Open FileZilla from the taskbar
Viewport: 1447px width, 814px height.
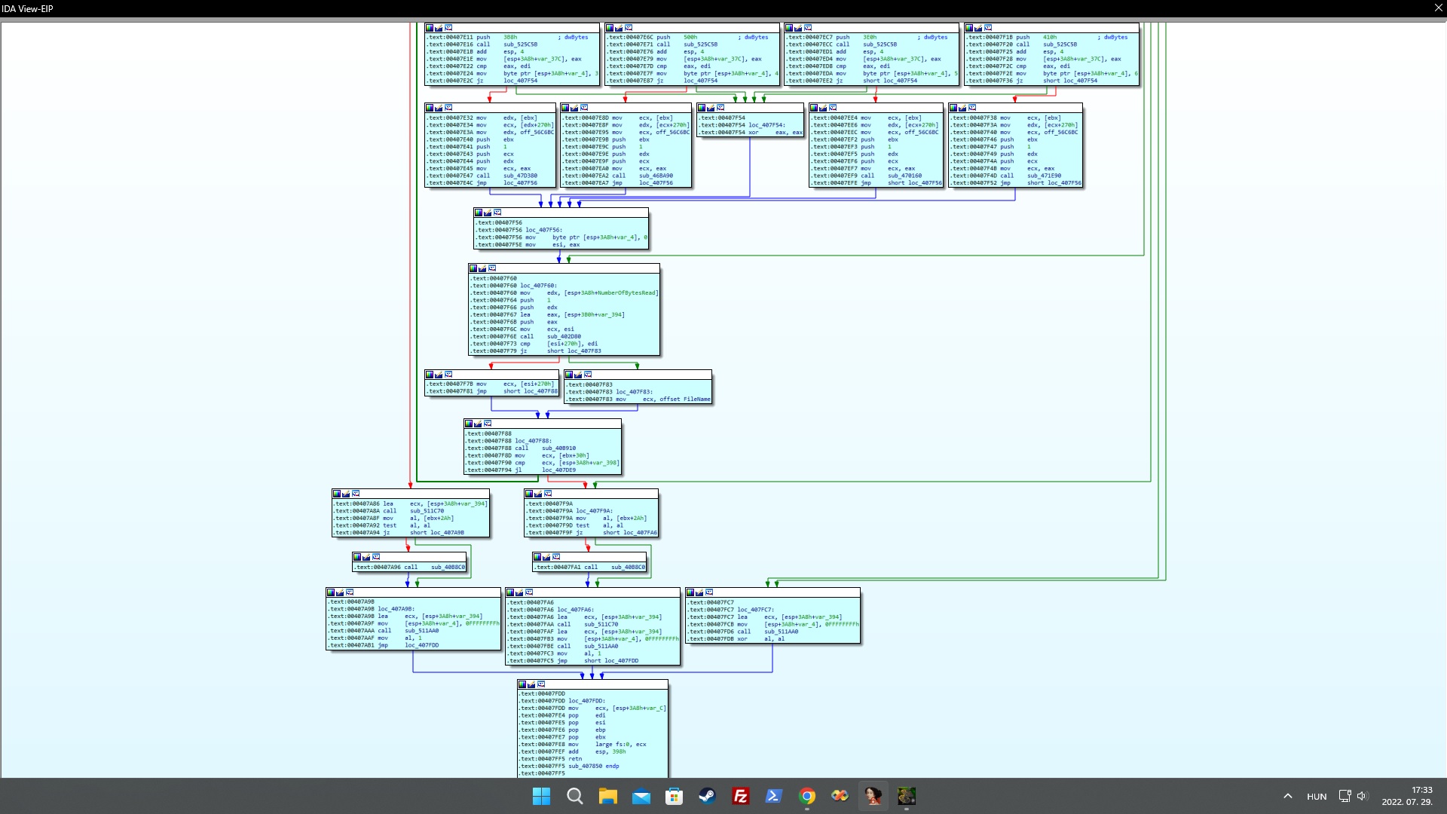tap(740, 796)
